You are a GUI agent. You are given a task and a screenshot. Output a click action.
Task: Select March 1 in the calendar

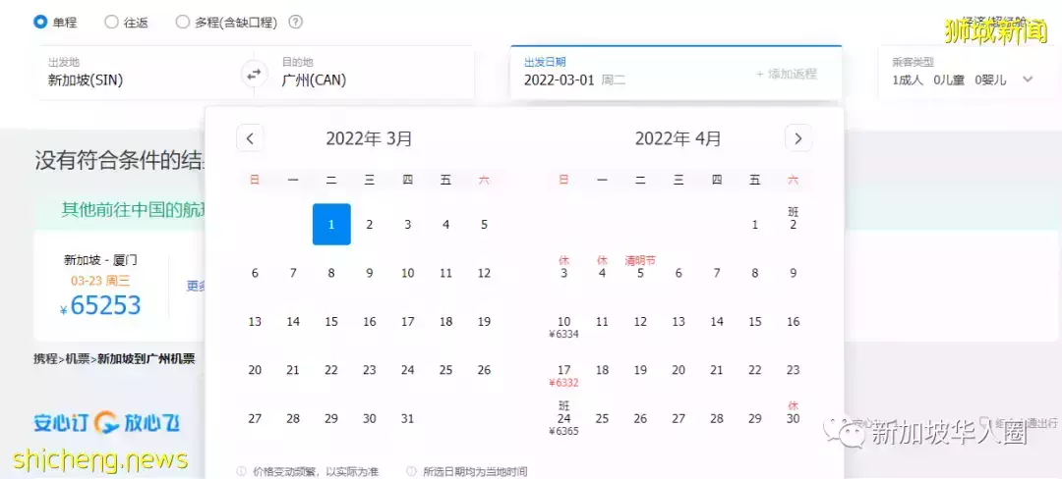point(331,225)
